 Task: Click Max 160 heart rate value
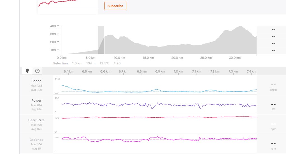[36, 125]
